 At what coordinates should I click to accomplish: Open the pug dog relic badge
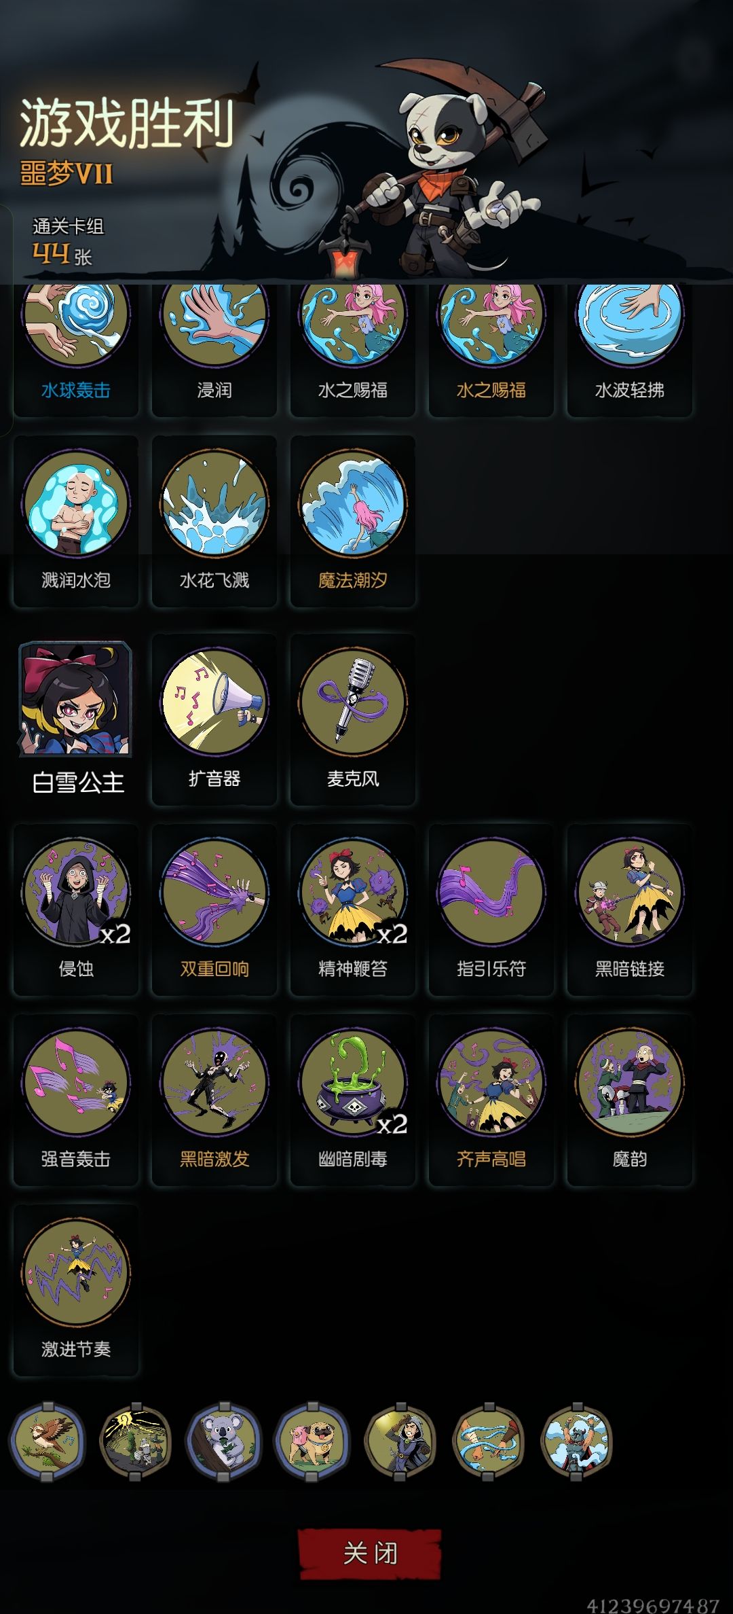[312, 1441]
